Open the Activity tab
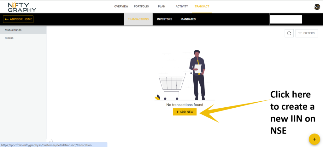This screenshot has height=147, width=323. (x=182, y=7)
